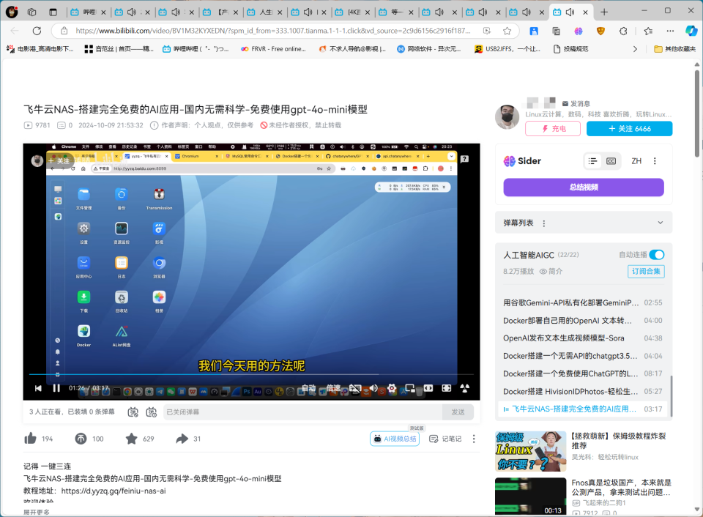Show more bookmarks overflow chevron
The height and width of the screenshot is (517, 703).
pos(635,49)
